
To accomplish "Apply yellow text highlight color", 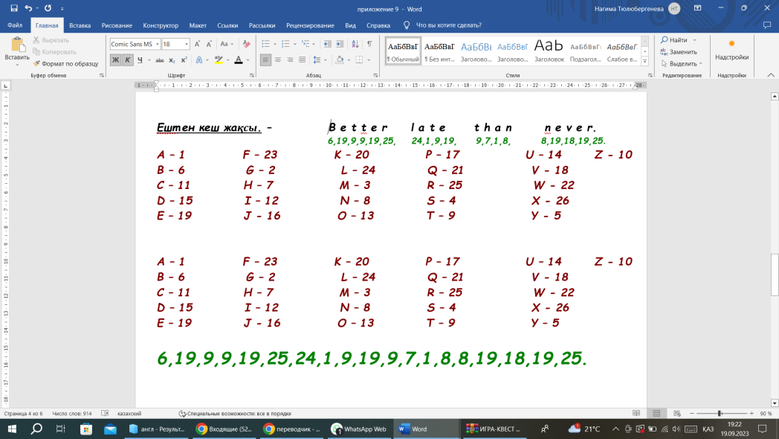I will pos(219,60).
